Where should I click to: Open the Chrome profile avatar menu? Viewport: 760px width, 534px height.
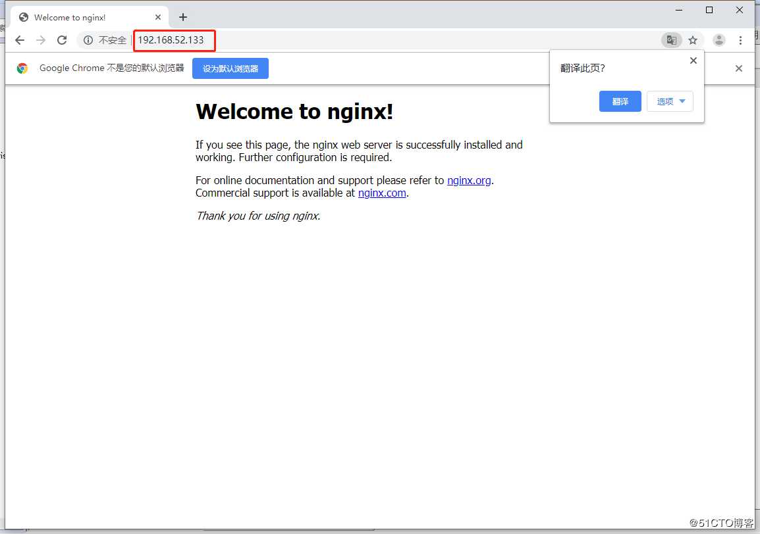719,40
